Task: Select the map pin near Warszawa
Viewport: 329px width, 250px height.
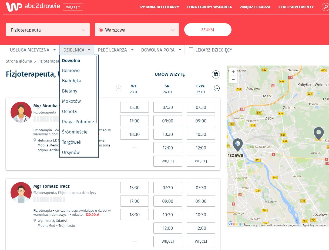Action: 237,145
